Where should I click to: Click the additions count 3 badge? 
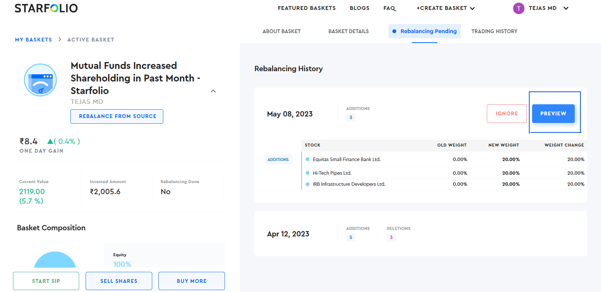pos(351,117)
